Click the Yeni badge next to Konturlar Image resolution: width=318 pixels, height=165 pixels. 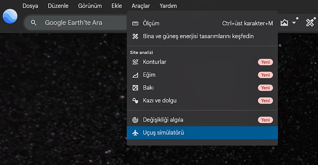coord(265,62)
